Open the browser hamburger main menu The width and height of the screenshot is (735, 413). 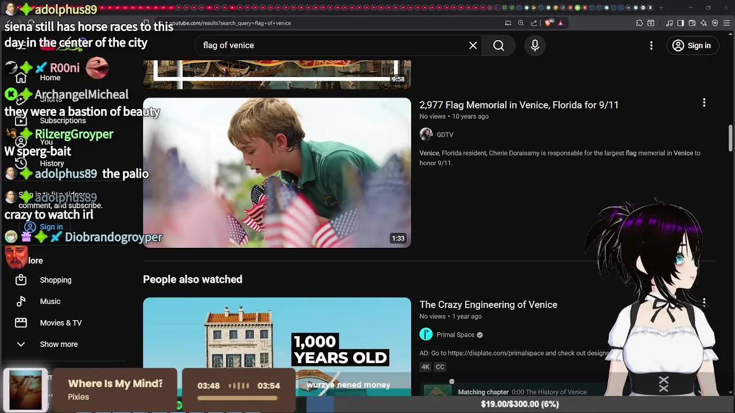(726, 23)
